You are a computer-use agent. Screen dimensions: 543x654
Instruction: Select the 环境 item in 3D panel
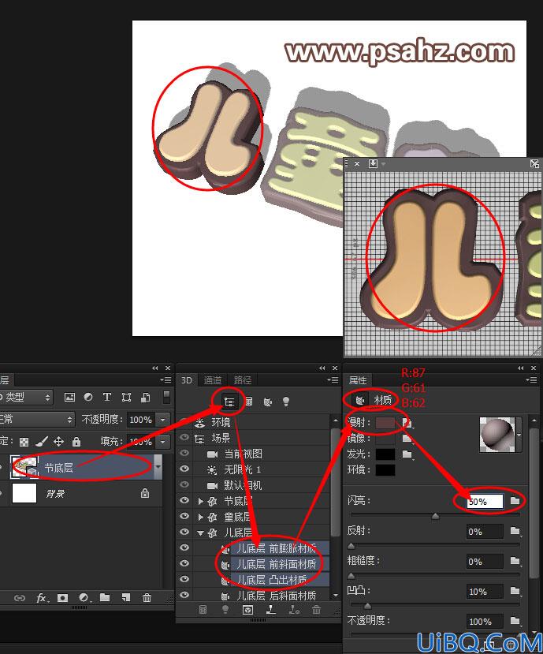coord(221,422)
